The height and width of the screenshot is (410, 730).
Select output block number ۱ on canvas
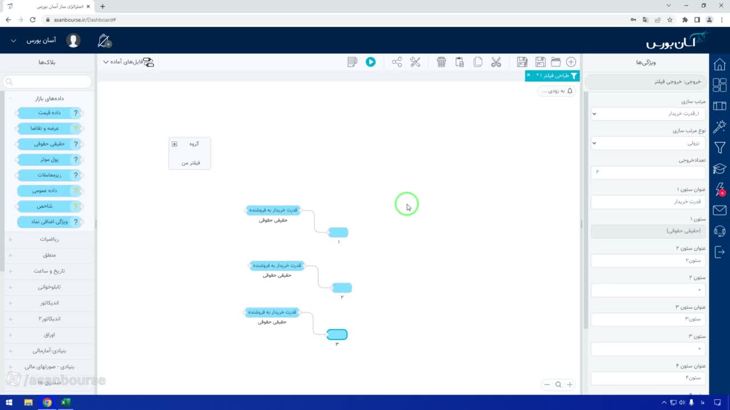338,232
